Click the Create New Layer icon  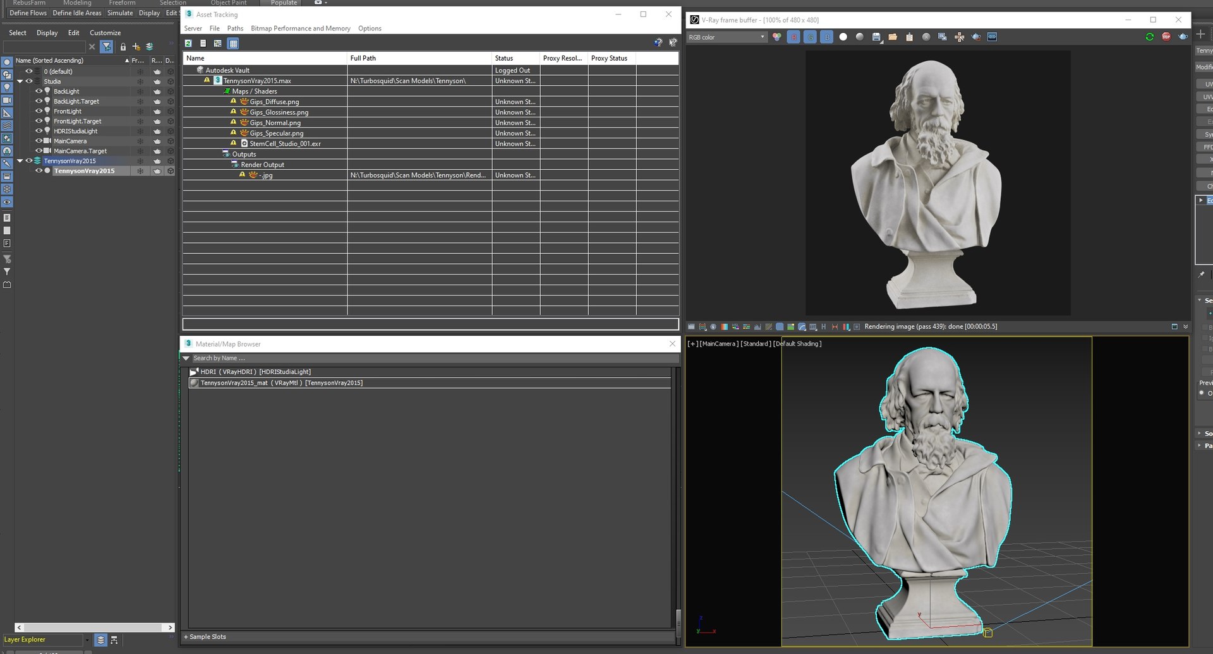point(136,47)
